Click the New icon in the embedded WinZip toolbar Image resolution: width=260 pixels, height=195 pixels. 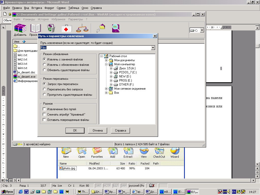click(66, 151)
